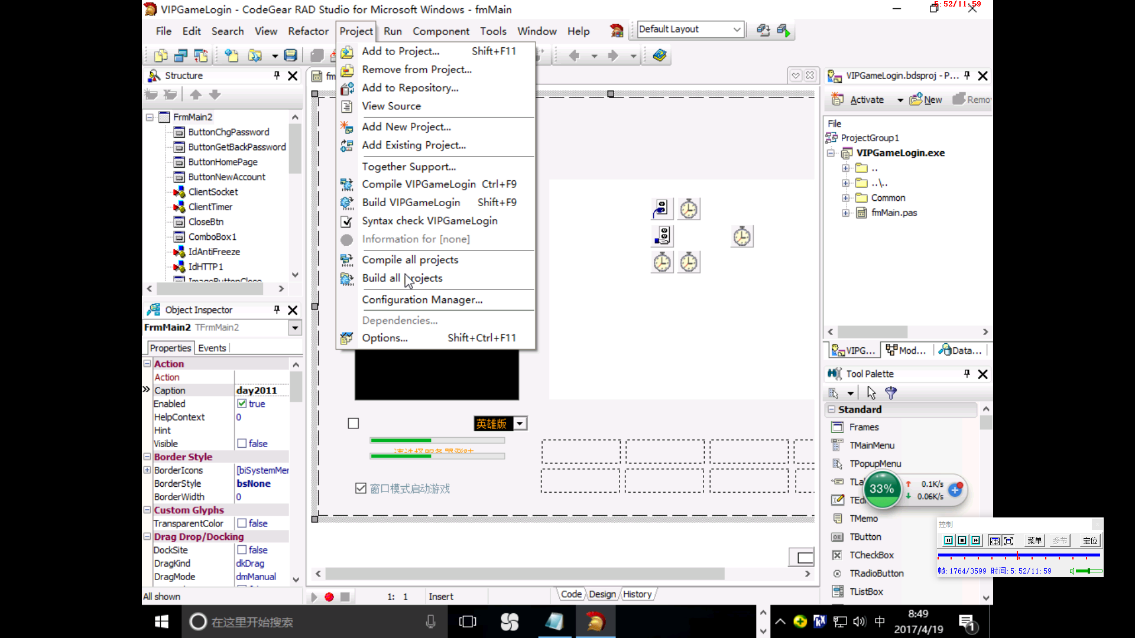This screenshot has width=1135, height=638.
Task: Click the Set debug desktop icon
Action: pyautogui.click(x=783, y=30)
